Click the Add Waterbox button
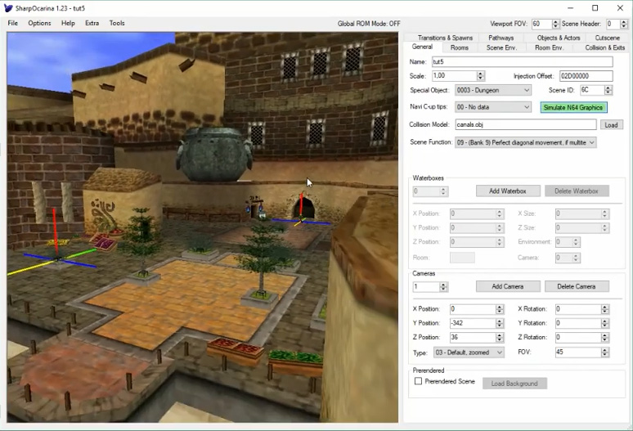633x431 pixels. [x=508, y=191]
